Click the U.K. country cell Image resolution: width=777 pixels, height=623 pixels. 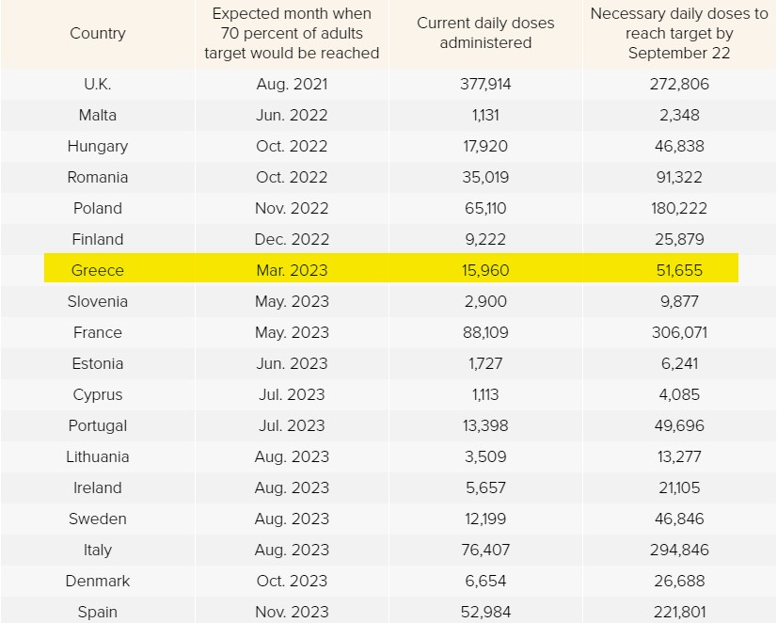click(98, 84)
